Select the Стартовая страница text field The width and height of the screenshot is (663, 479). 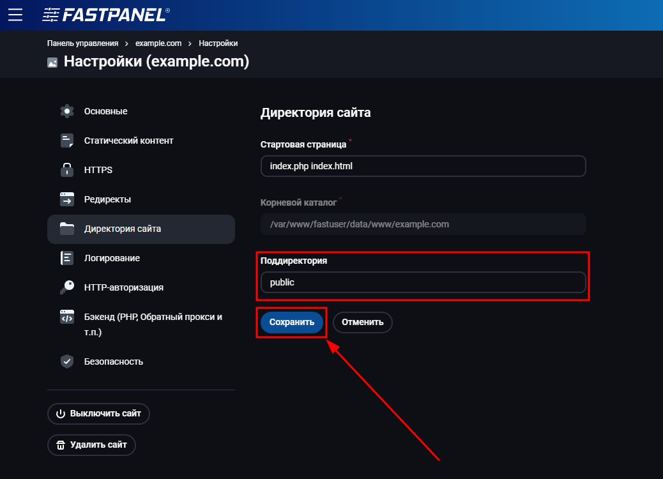tap(423, 166)
